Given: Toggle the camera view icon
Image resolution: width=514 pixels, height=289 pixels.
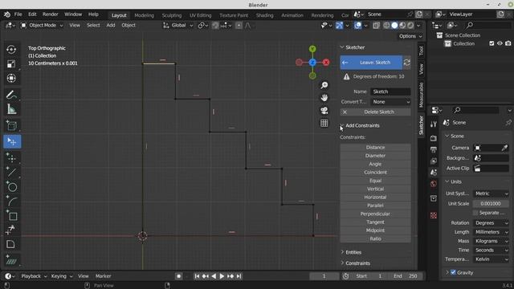Looking at the screenshot, I should click(324, 111).
